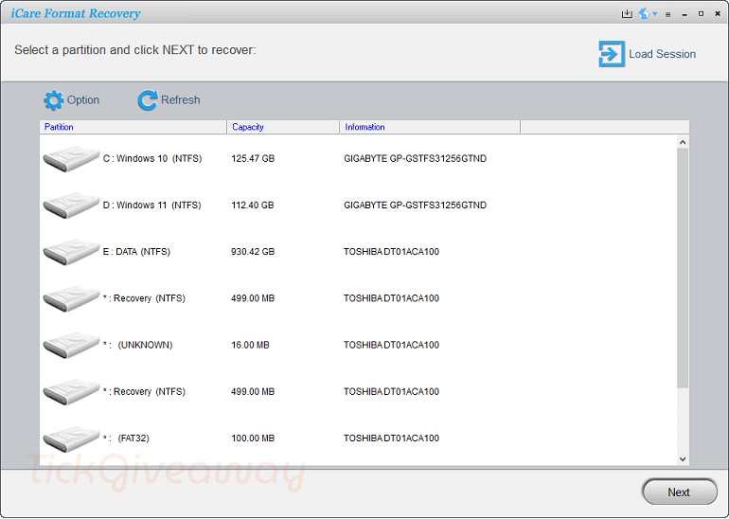Select partition C : Windows 10 (NTFS)

[x=152, y=158]
